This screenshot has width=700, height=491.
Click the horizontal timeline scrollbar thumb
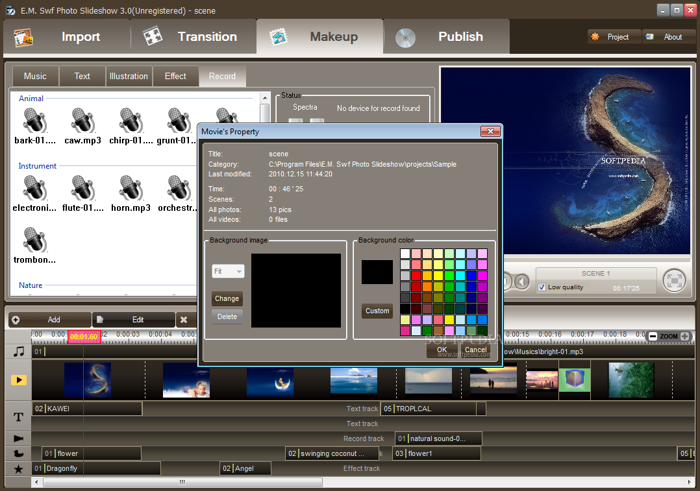[182, 482]
